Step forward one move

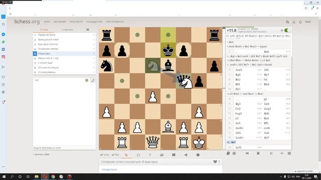pos(271,153)
